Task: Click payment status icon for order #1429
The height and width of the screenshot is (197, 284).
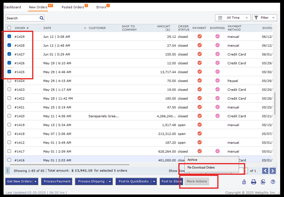Action: coord(200,37)
